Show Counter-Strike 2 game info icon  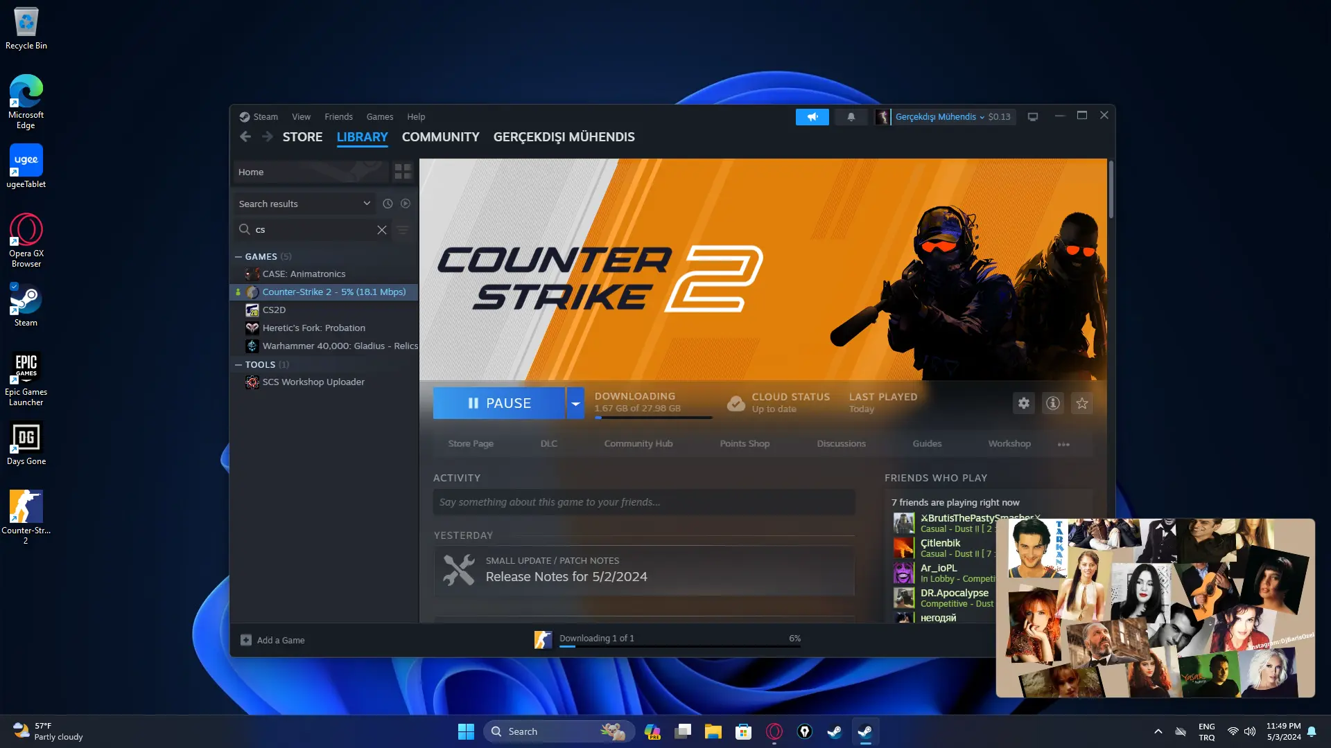pyautogui.click(x=1053, y=403)
